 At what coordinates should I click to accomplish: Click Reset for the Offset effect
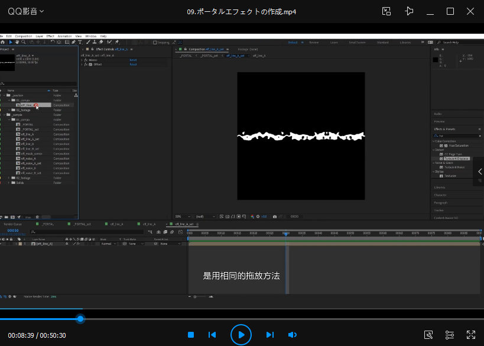click(133, 64)
